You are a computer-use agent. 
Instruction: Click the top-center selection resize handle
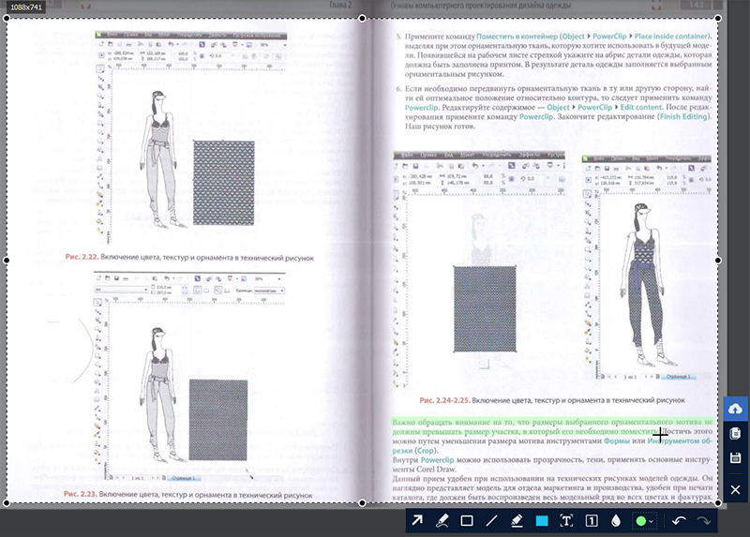(x=363, y=18)
